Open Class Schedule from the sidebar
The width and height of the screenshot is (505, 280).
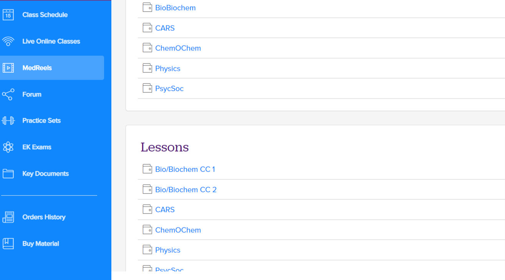tap(45, 15)
